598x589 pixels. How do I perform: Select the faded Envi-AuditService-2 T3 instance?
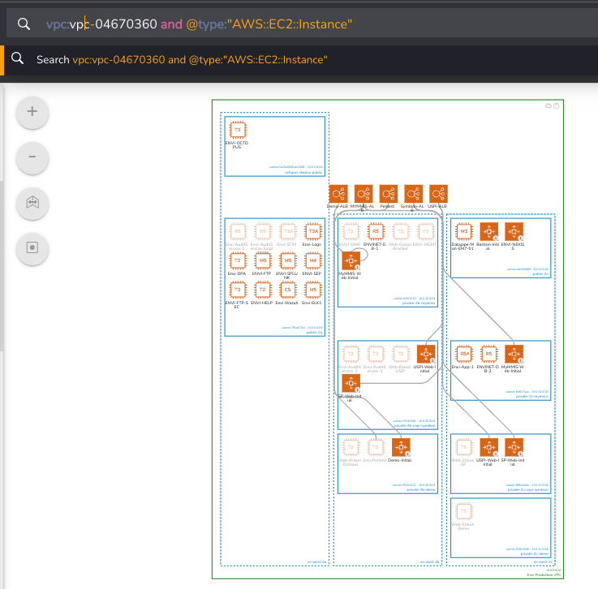[351, 355]
